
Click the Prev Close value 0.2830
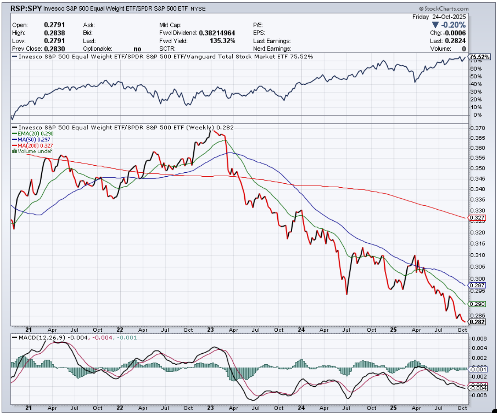point(55,49)
